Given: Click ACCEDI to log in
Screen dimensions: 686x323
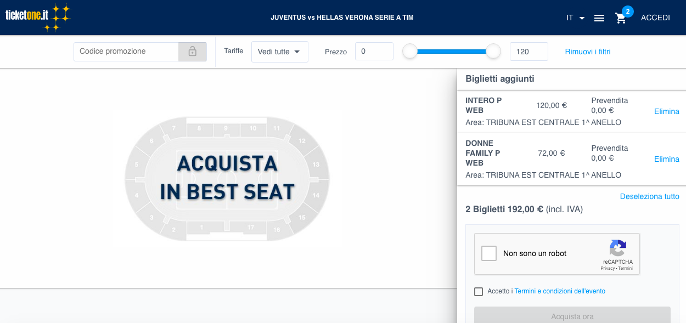Looking at the screenshot, I should click(x=655, y=18).
